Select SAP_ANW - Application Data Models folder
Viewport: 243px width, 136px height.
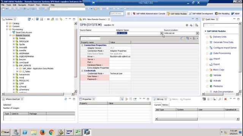click(x=38, y=68)
